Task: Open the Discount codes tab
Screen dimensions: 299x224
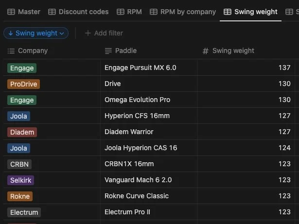Action: 78,12
